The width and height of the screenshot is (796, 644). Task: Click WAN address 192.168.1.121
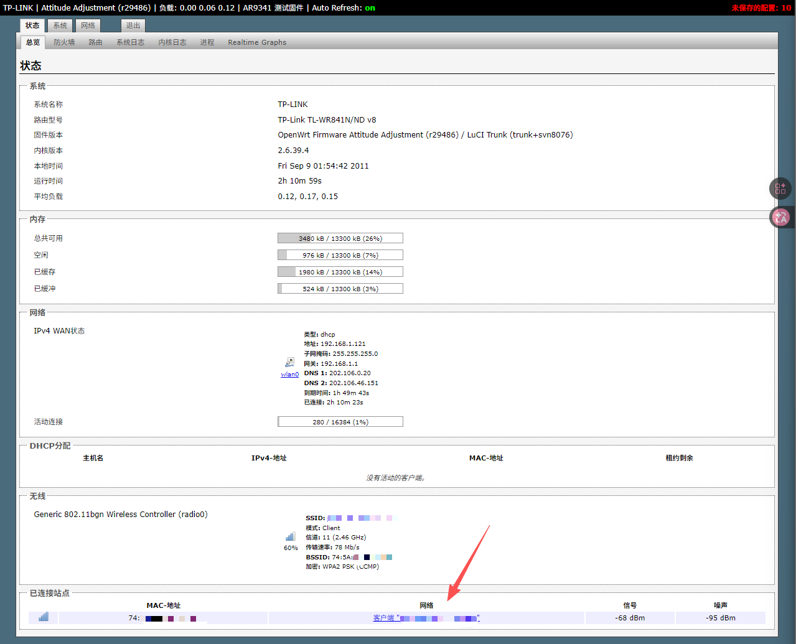click(x=343, y=344)
